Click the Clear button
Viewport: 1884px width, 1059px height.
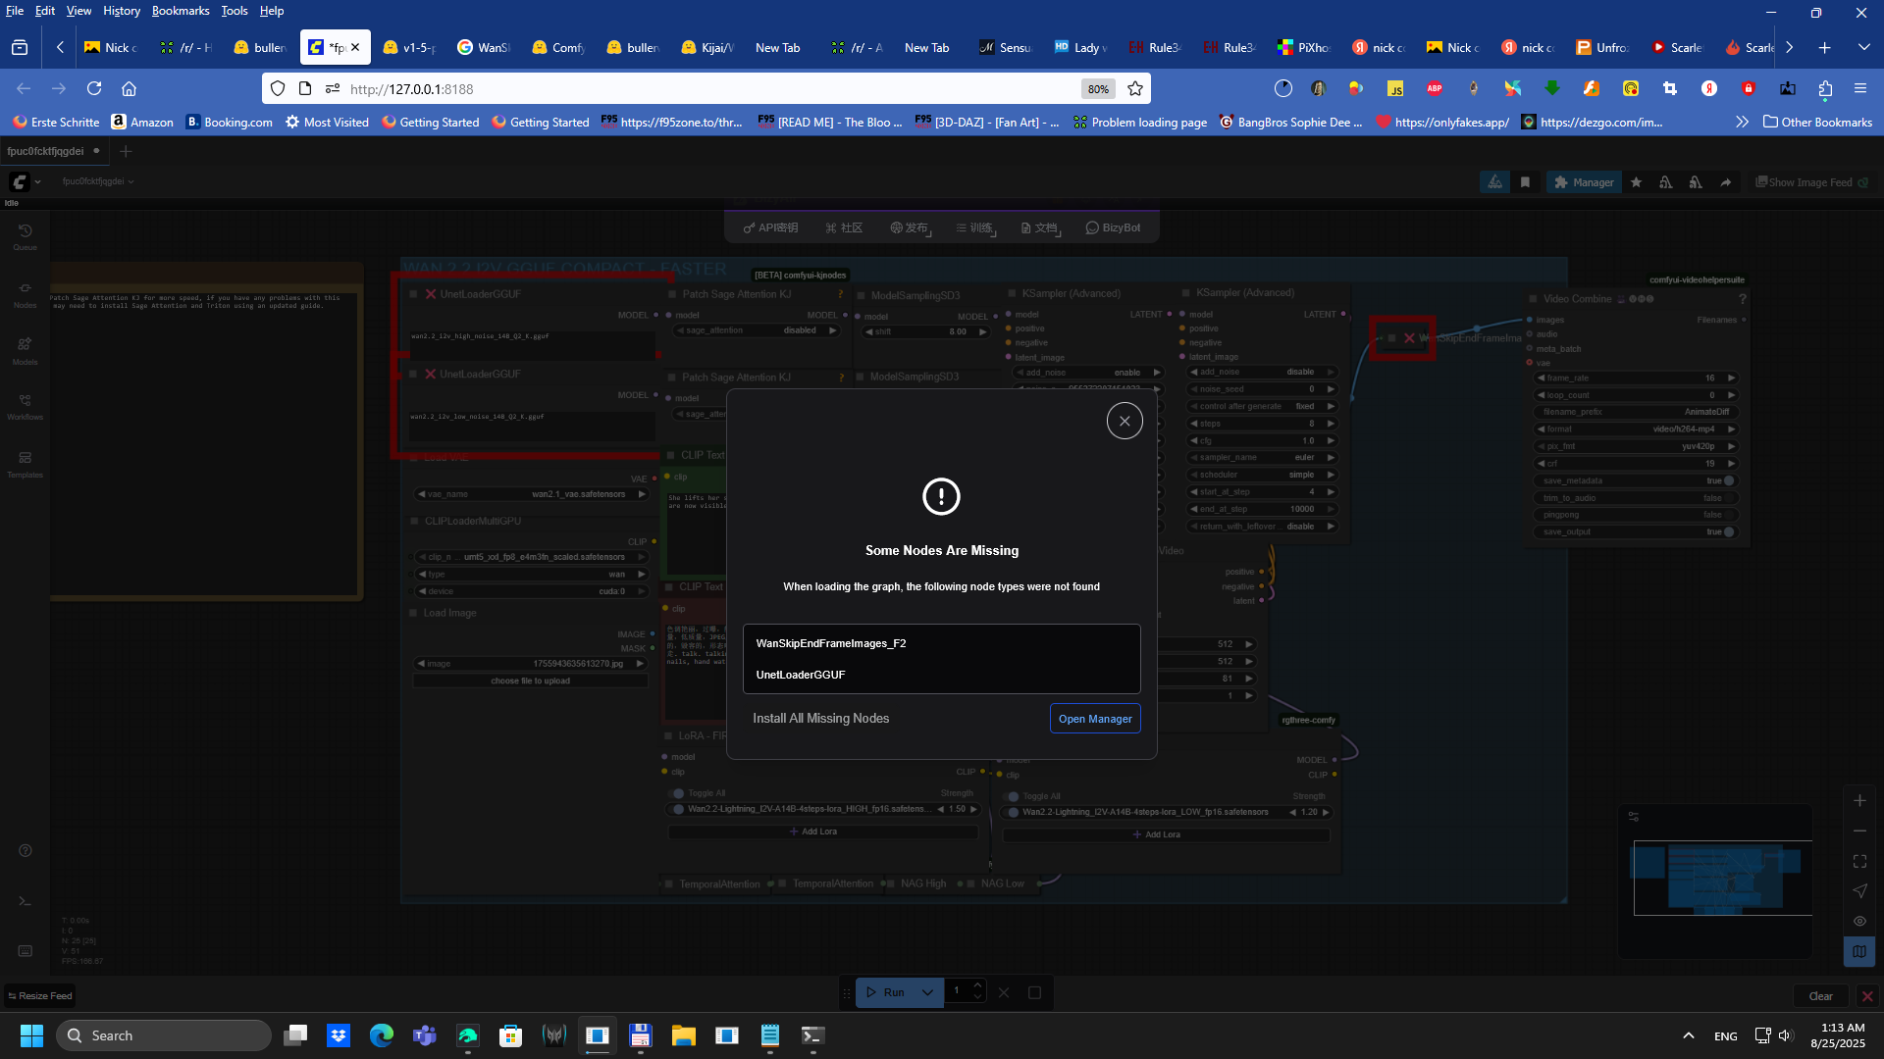pos(1820,996)
